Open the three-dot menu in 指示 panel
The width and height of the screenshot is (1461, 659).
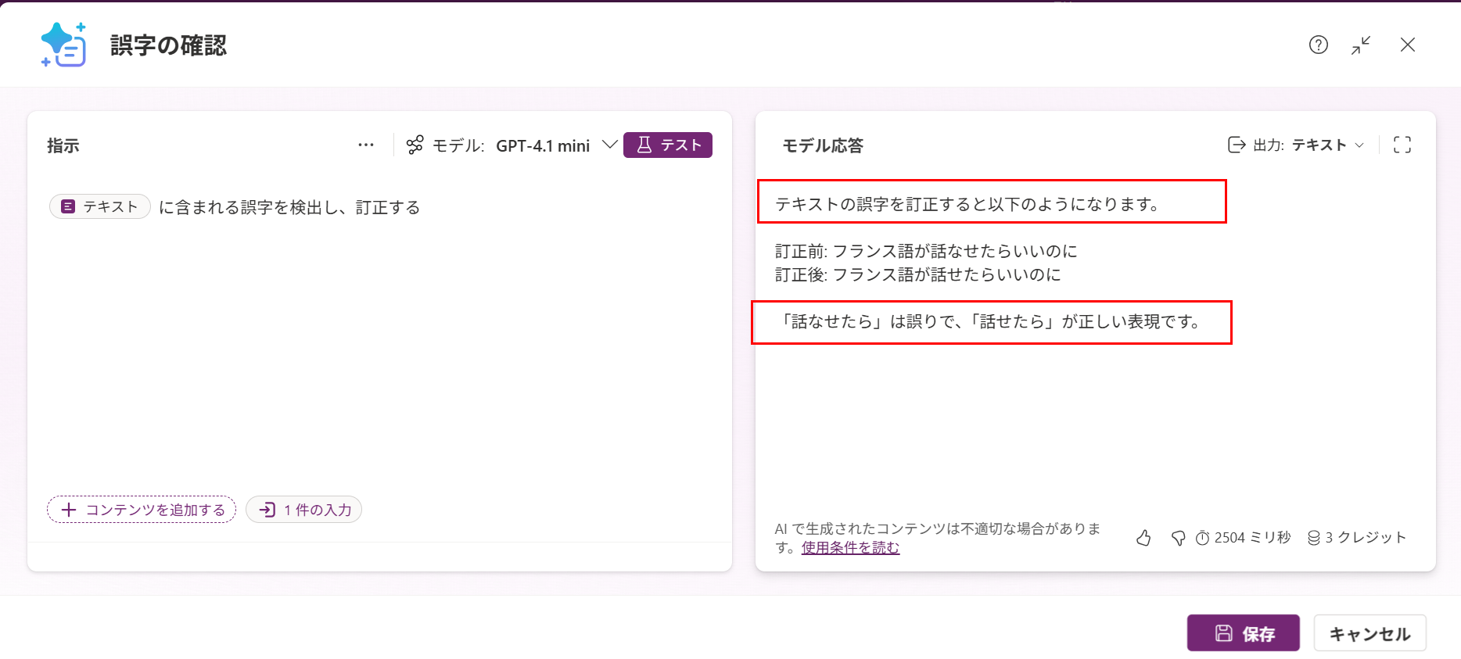365,145
